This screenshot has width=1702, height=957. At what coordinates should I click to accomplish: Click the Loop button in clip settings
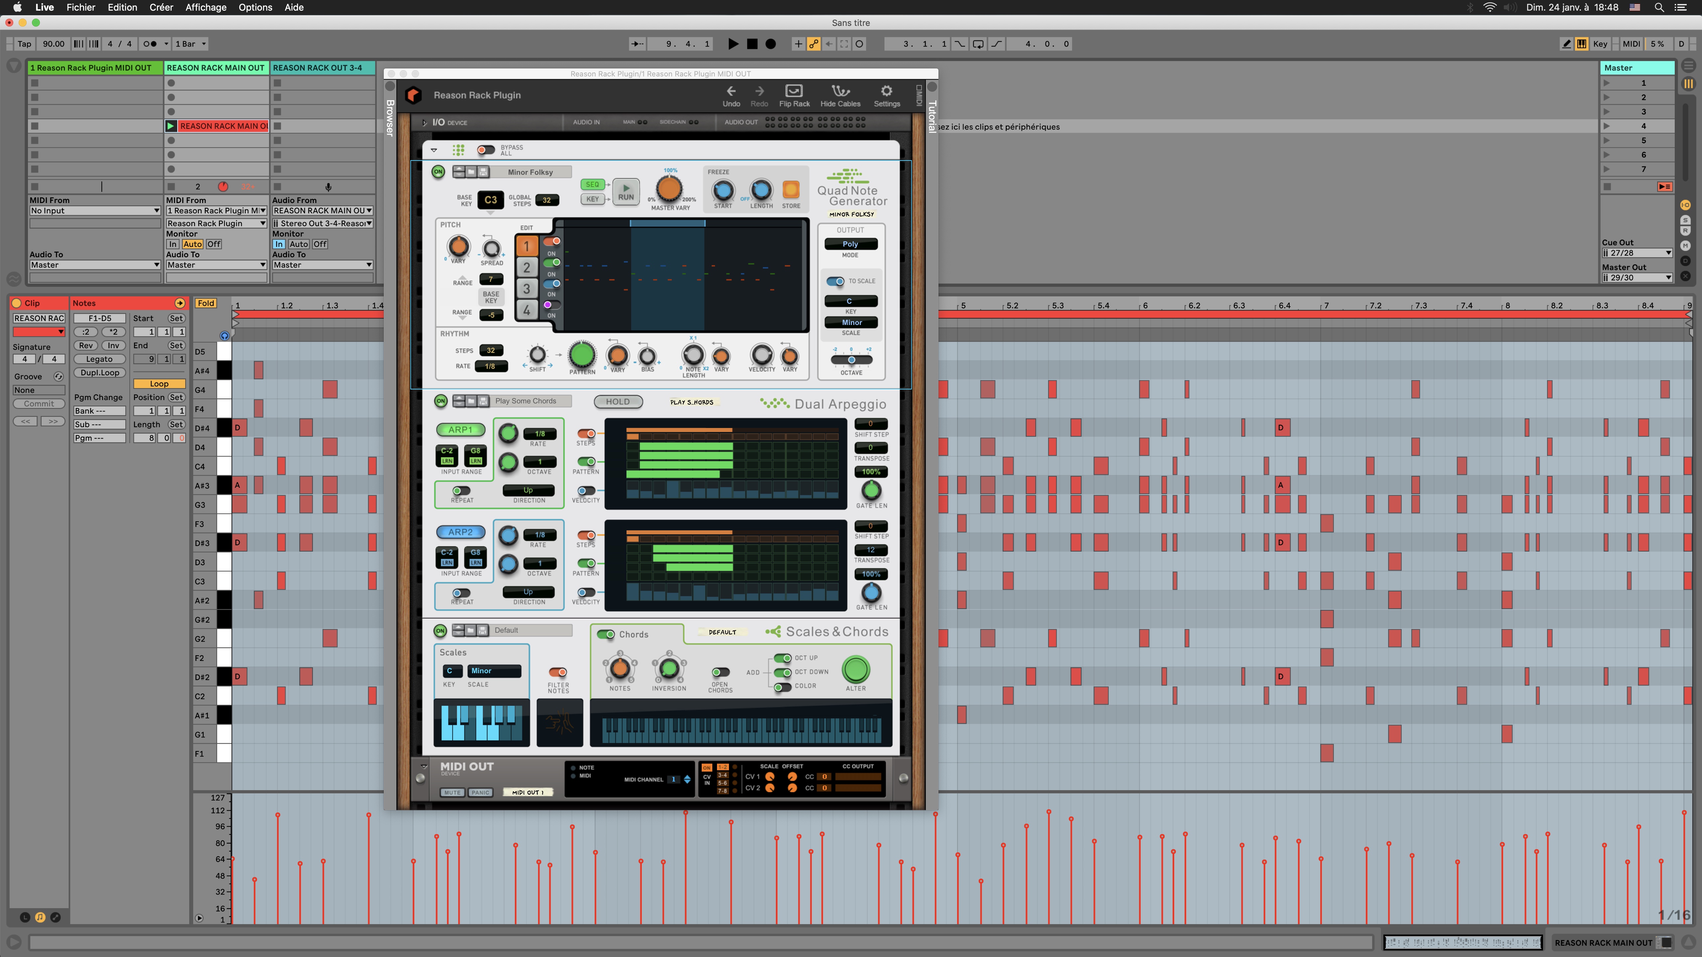(x=159, y=384)
